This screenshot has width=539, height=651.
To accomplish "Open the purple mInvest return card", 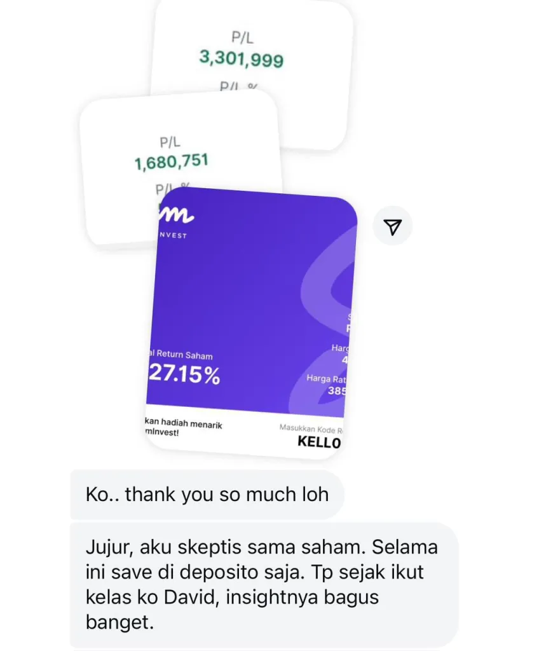I will (250, 323).
